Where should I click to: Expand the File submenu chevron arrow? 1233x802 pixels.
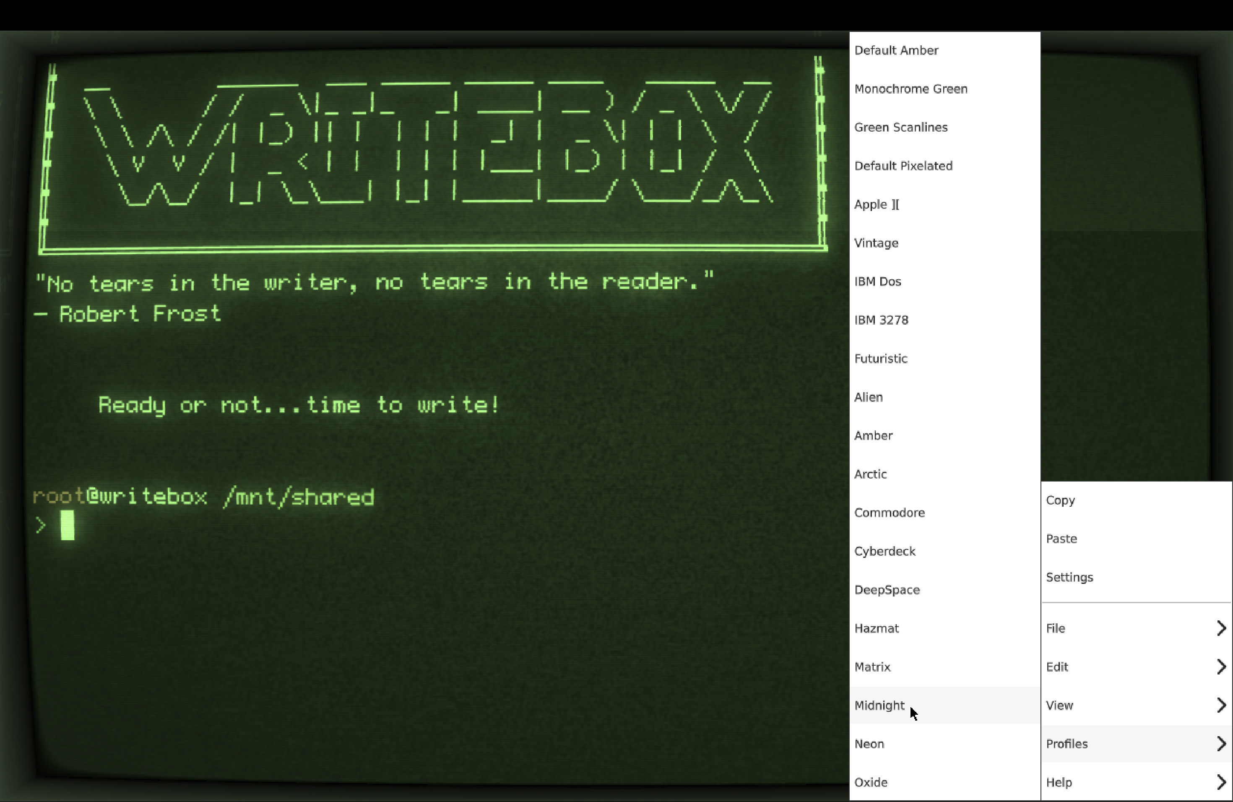pos(1221,628)
